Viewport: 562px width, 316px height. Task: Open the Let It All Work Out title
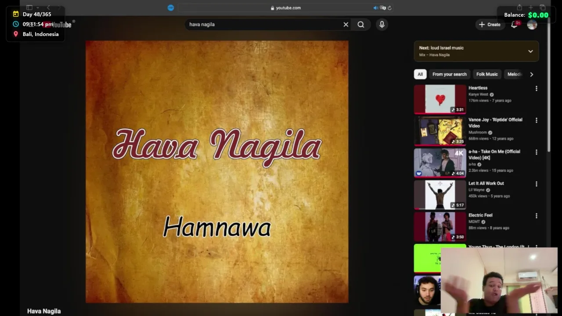tap(486, 183)
